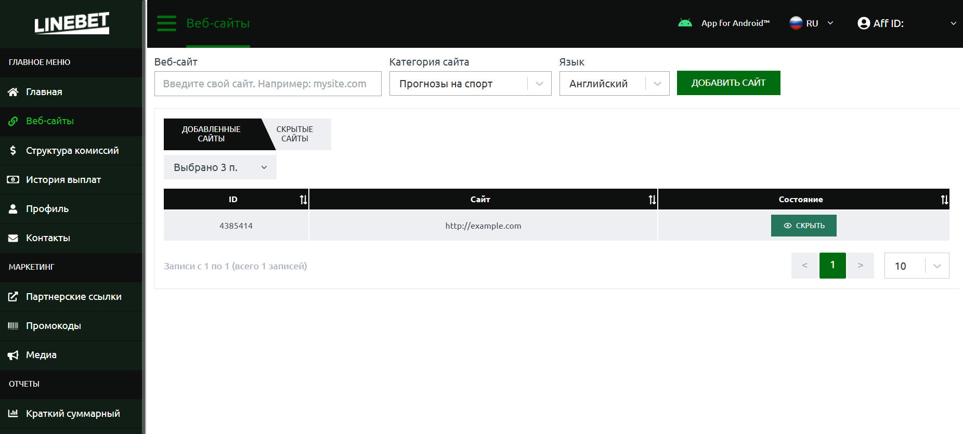Click the Добавить сайт button

point(728,83)
